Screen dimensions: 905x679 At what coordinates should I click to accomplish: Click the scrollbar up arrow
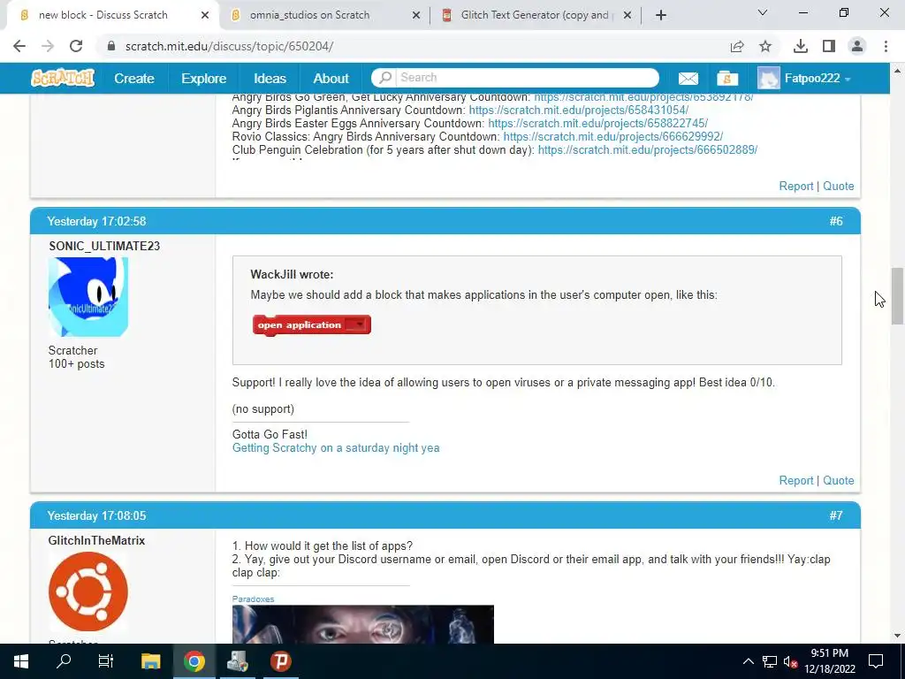pos(897,71)
